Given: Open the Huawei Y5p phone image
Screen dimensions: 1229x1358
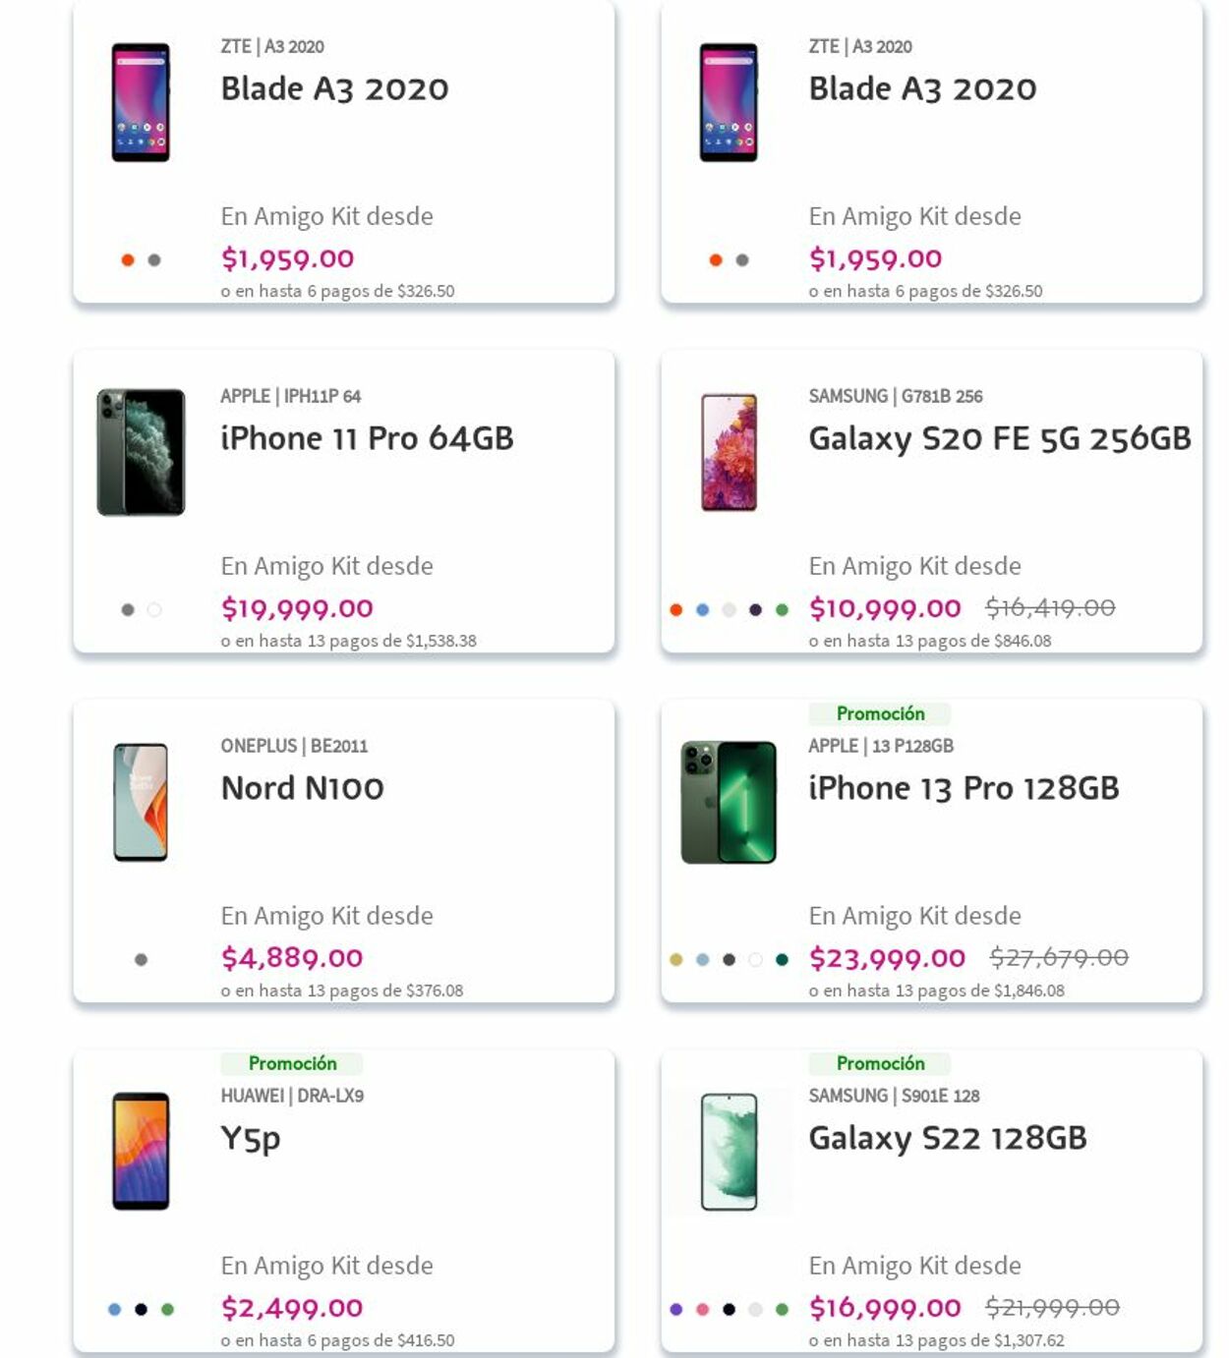Looking at the screenshot, I should 141,1151.
